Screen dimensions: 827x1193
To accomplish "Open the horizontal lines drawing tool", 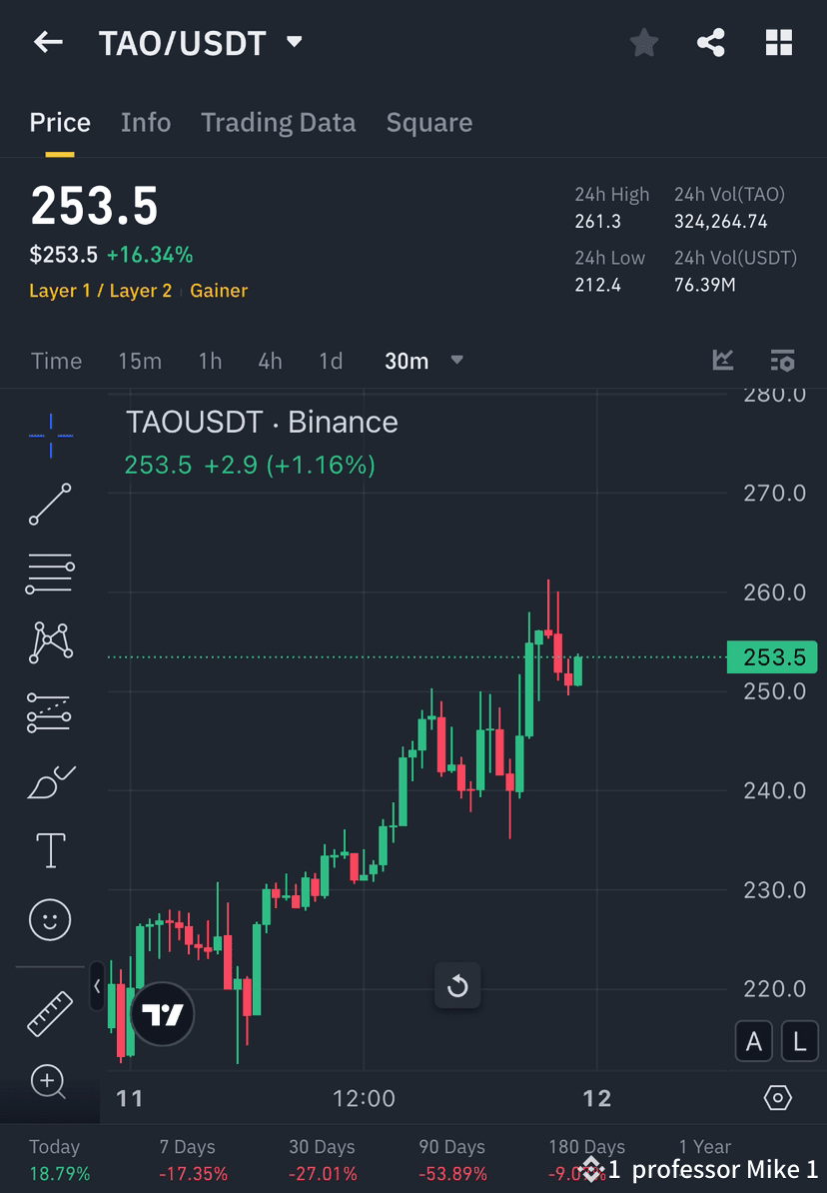I will 49,573.
